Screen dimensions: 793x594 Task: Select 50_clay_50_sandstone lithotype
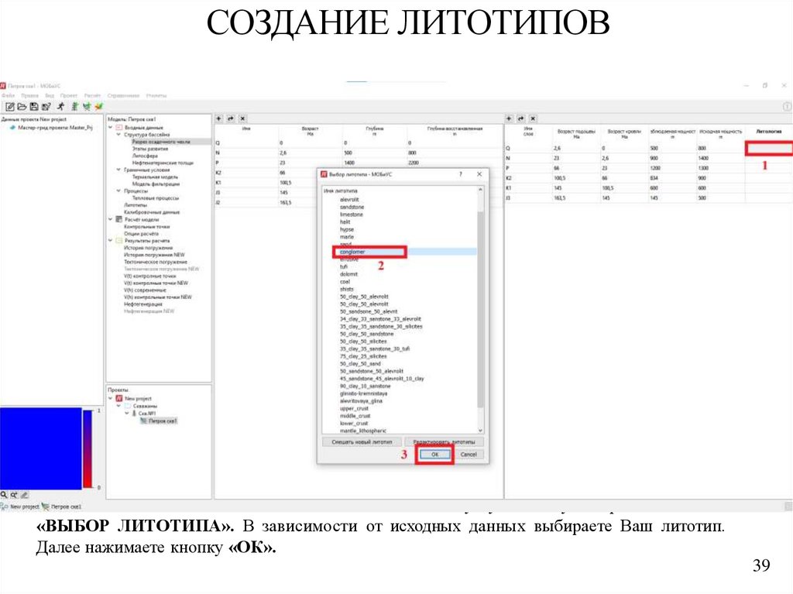pos(366,334)
